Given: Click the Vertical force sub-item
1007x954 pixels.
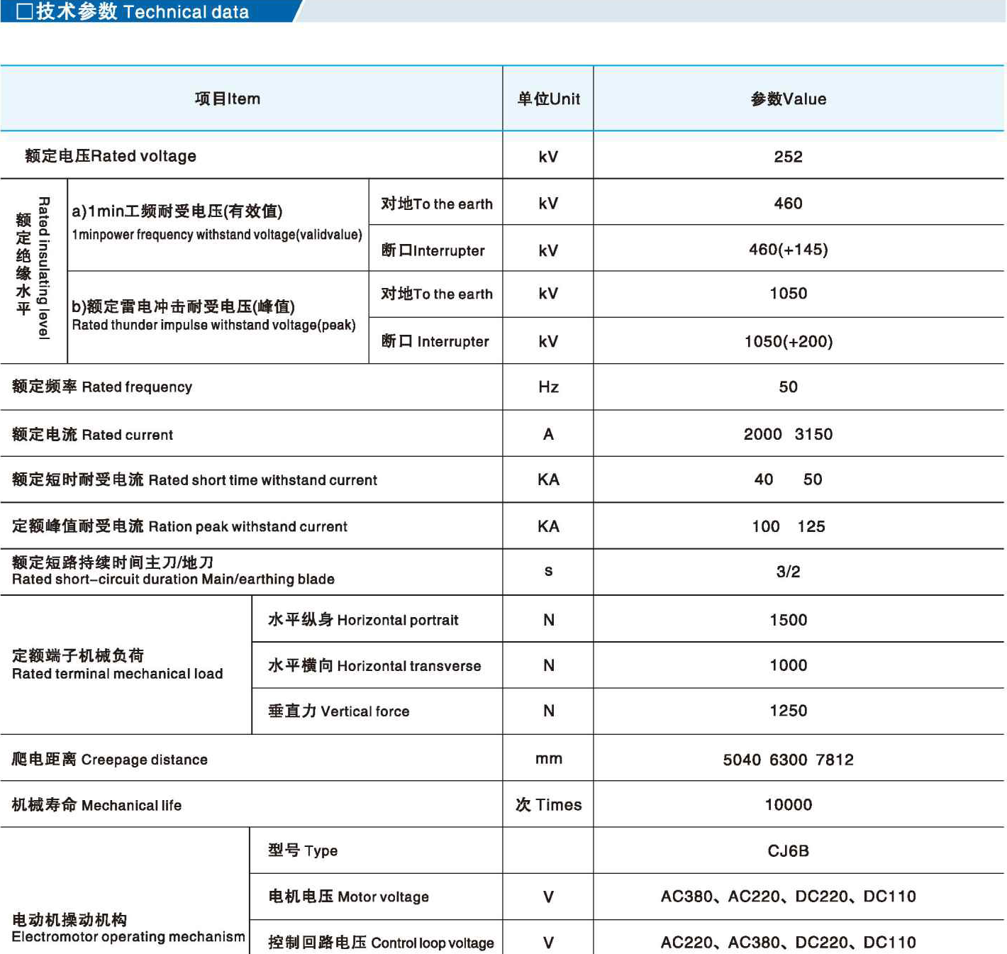Looking at the screenshot, I should (x=338, y=711).
